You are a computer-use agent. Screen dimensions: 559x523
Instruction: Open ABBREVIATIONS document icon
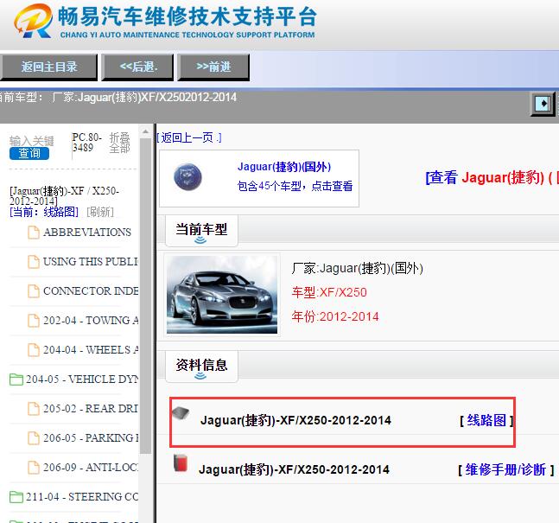point(34,233)
